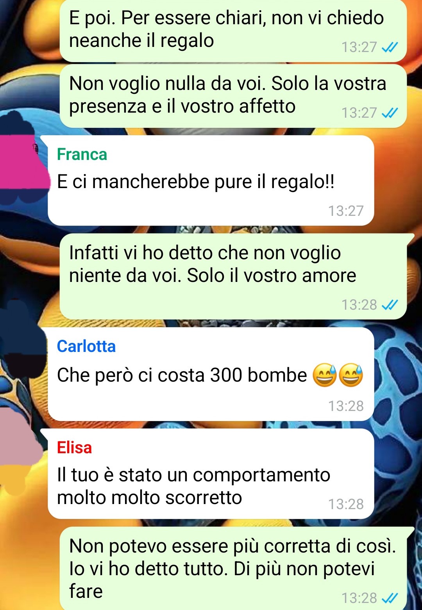Tap Franca's sender name

[82, 154]
